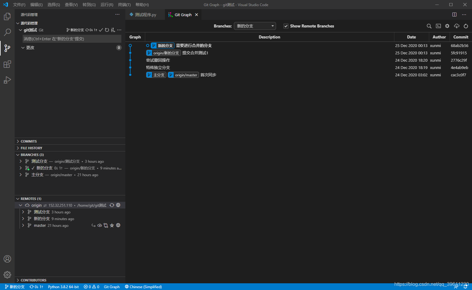Click the 主分支 branch label in graph

point(156,75)
